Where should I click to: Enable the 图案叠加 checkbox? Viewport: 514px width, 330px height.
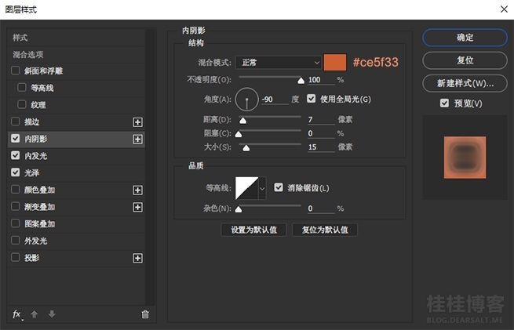pyautogui.click(x=15, y=223)
